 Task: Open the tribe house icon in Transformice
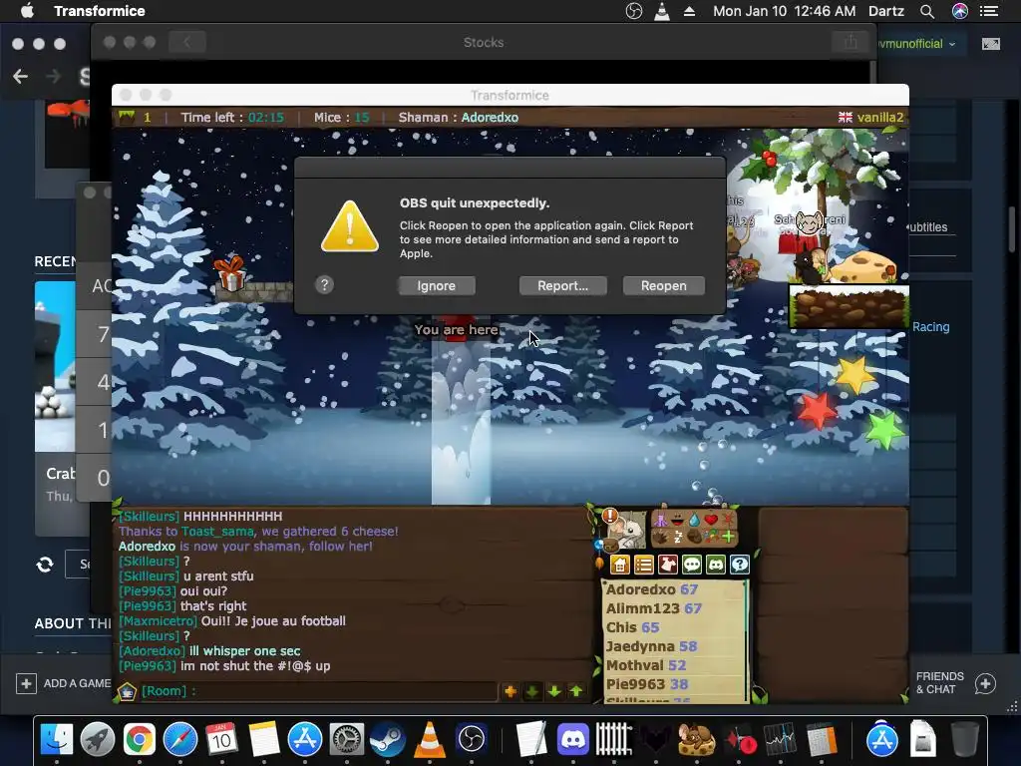pos(620,565)
